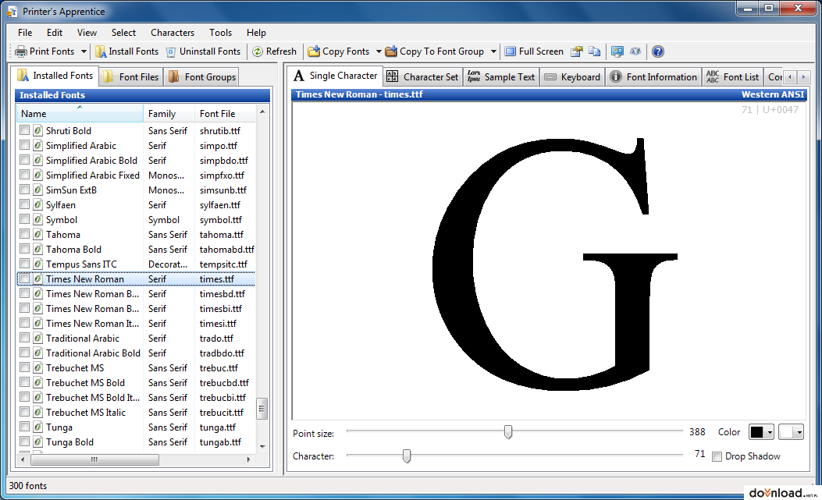Click the monitor/presentation icon in the toolbar
The width and height of the screenshot is (822, 500).
tap(617, 51)
